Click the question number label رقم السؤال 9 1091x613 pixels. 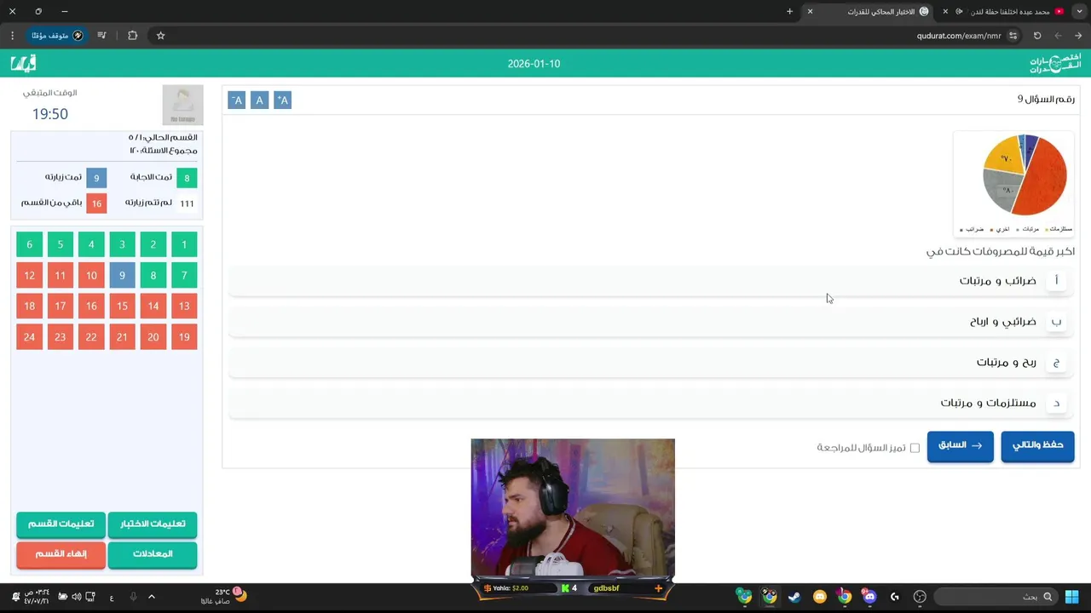pyautogui.click(x=1046, y=100)
